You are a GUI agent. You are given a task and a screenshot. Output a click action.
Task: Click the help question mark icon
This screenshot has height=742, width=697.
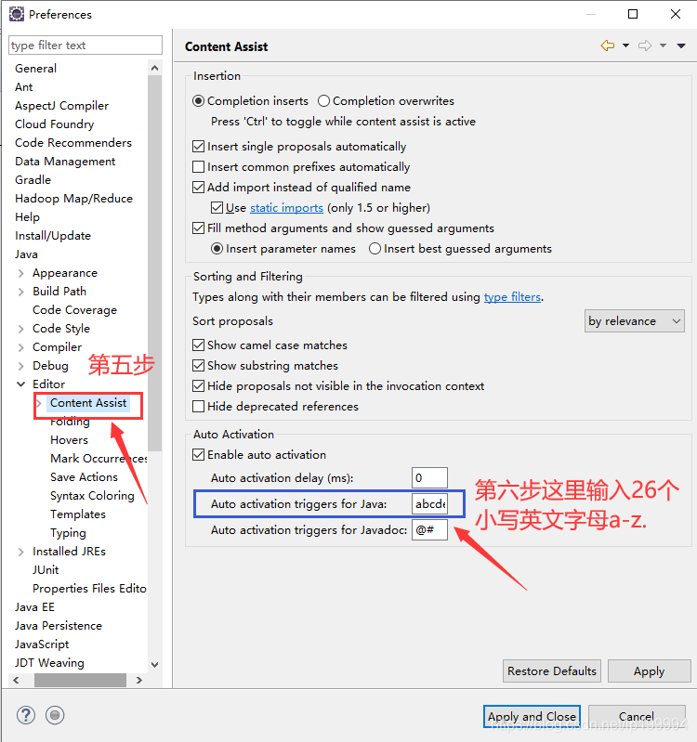[x=26, y=715]
